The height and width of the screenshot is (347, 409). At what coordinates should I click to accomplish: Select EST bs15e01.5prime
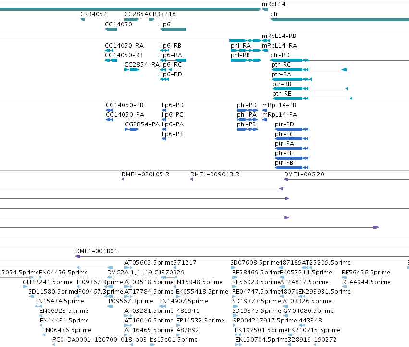(x=152, y=345)
